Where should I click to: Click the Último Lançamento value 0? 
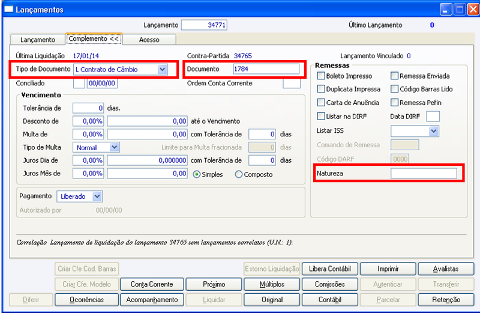pos(432,25)
